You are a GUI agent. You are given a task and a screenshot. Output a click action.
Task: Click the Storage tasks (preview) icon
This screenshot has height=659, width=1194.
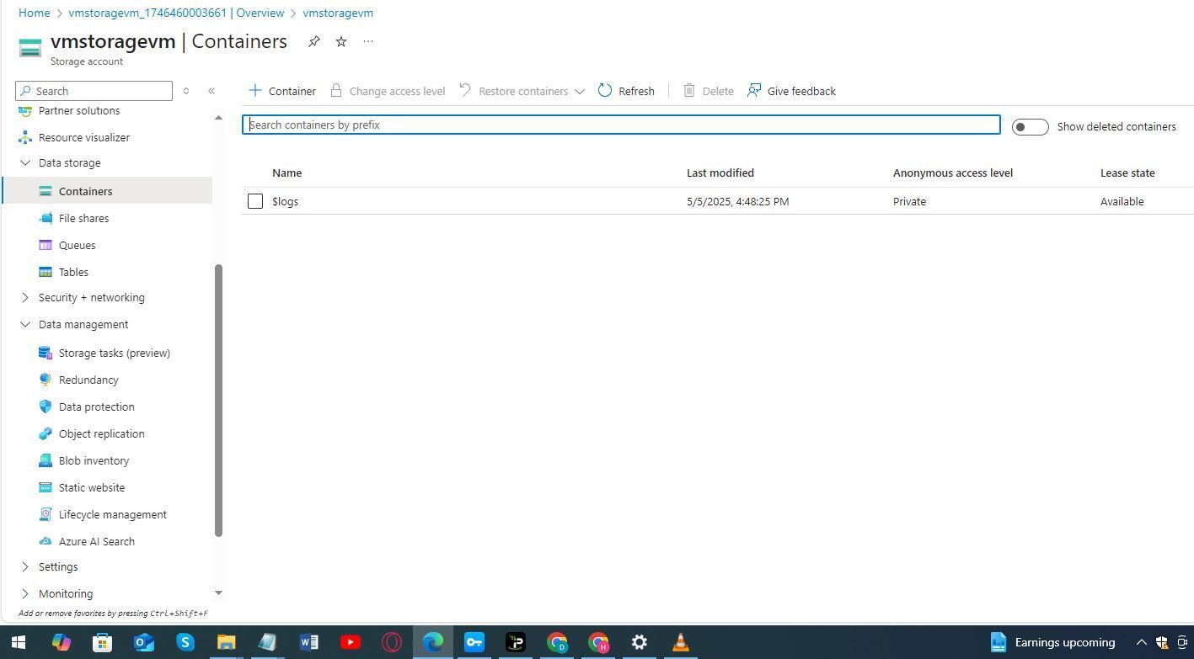pos(46,353)
